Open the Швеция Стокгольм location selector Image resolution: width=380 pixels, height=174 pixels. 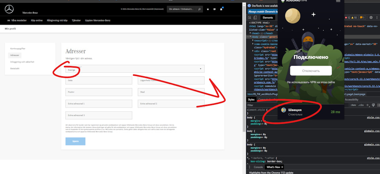311,112
